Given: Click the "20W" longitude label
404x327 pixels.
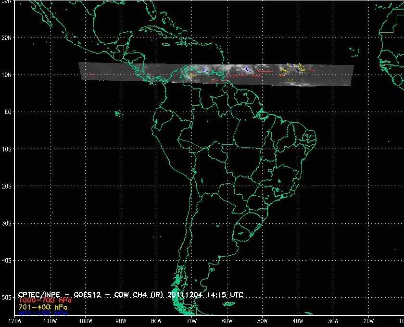Looking at the screenshot, I should pos(369,321).
